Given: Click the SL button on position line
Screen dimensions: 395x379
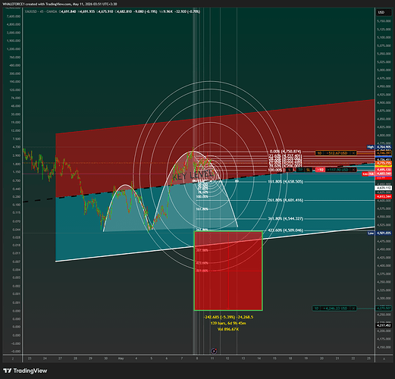Looking at the screenshot, I should click(308, 170).
